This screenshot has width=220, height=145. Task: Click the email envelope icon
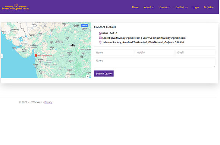click(100, 38)
